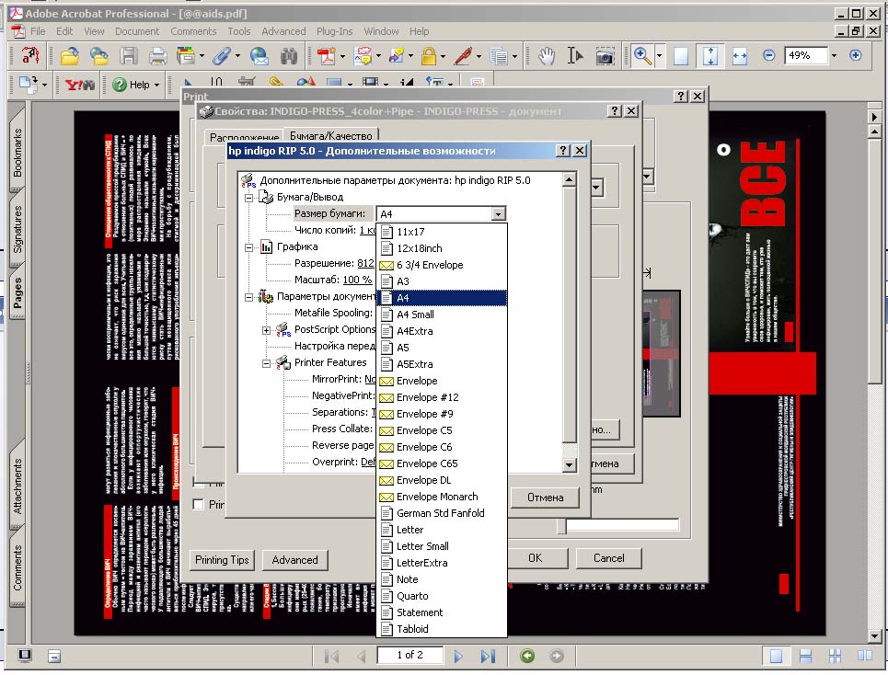Open the Signatures side panel tab
888x675 pixels.
coord(17,229)
